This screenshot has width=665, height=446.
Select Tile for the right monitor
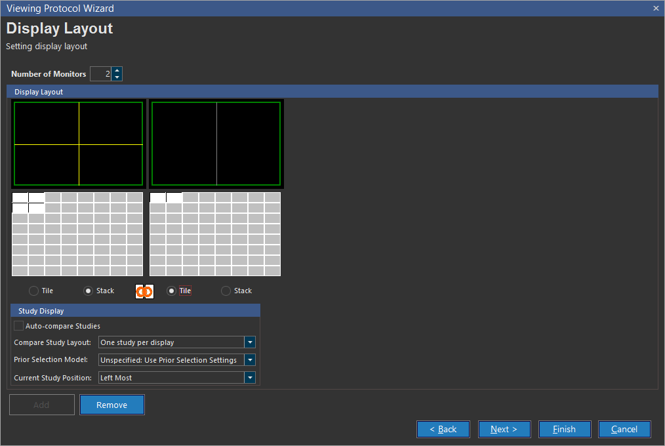point(172,291)
